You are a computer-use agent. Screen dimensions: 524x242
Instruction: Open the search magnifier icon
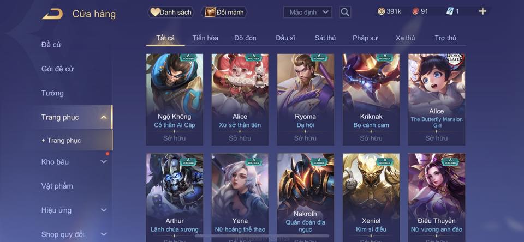tap(345, 13)
